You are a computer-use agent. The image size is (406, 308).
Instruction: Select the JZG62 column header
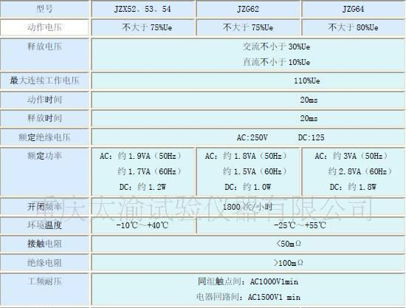[248, 9]
